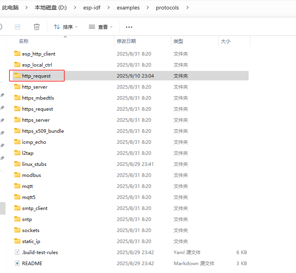Select the http_server folder name

coord(35,87)
